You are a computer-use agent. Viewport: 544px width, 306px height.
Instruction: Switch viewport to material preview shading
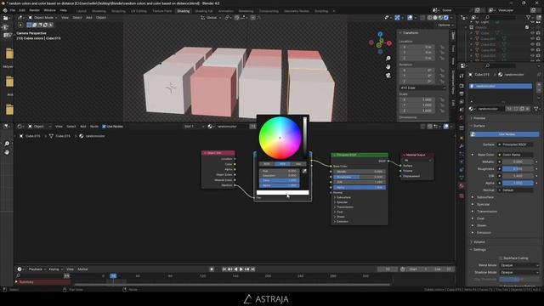pyautogui.click(x=440, y=17)
